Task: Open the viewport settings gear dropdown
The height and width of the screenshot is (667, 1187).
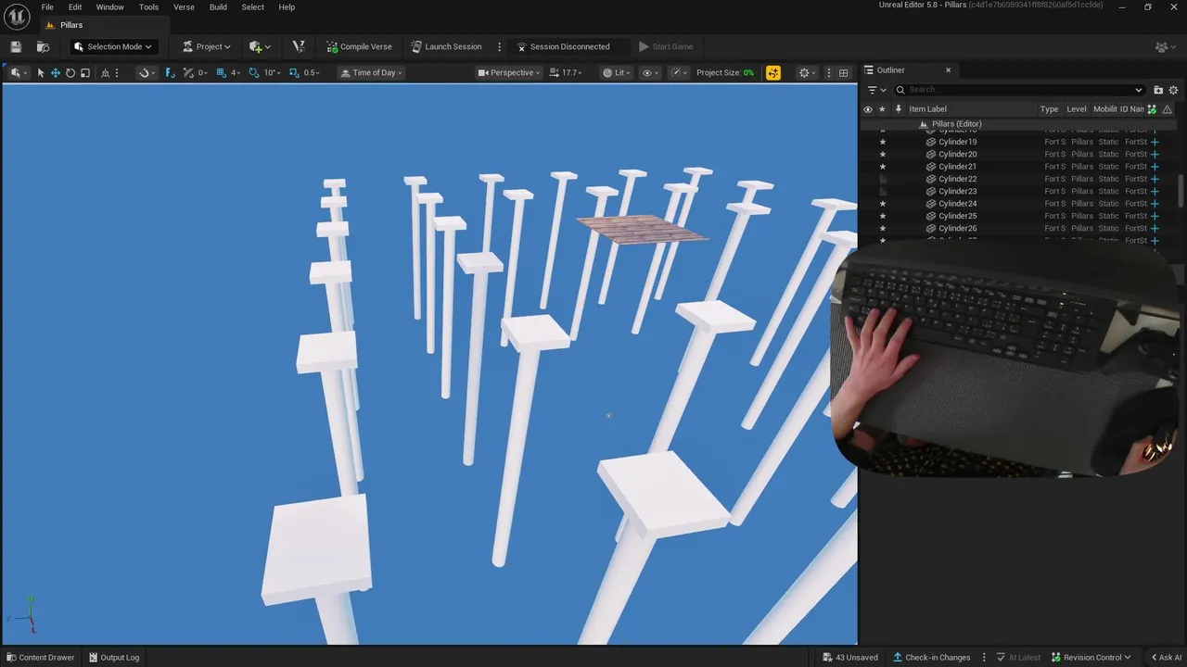Action: coord(807,72)
